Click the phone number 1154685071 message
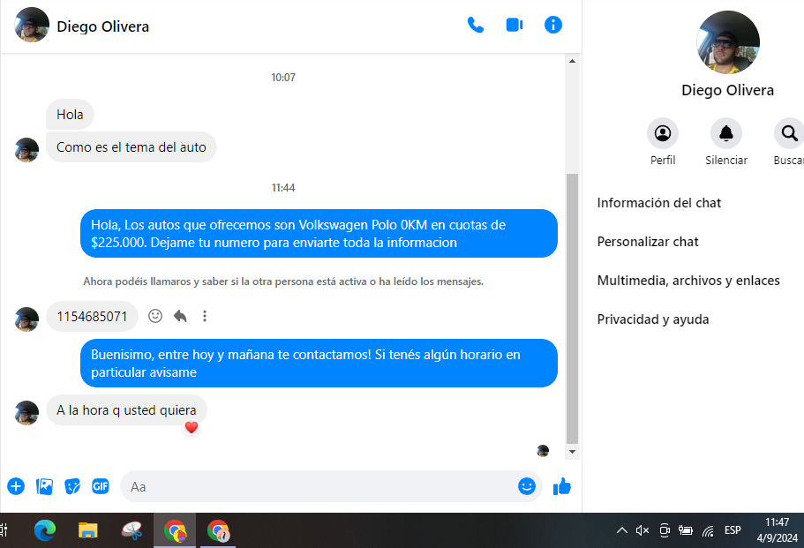Screen dimensions: 804x548 coord(92,316)
